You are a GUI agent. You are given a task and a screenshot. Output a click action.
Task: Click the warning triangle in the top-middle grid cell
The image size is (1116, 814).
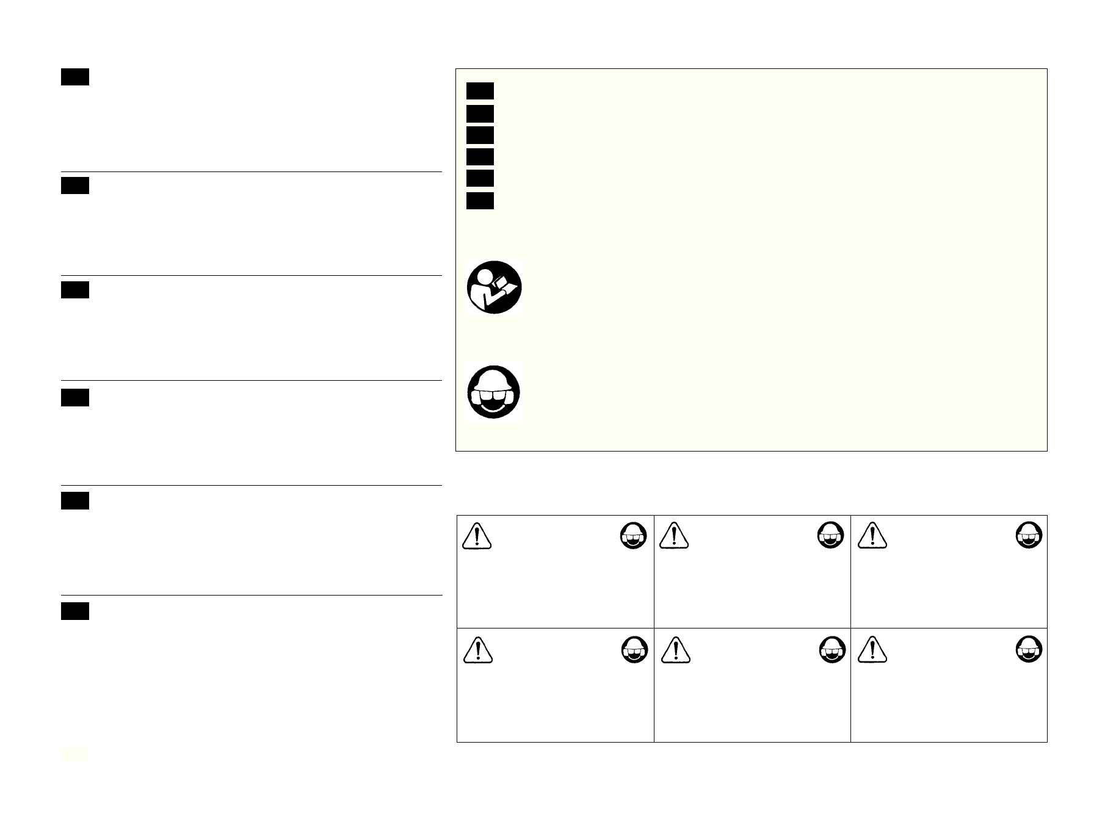[675, 536]
